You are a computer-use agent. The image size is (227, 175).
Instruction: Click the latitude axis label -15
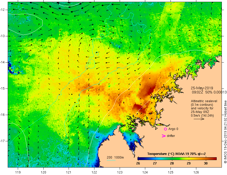coord(3,89)
